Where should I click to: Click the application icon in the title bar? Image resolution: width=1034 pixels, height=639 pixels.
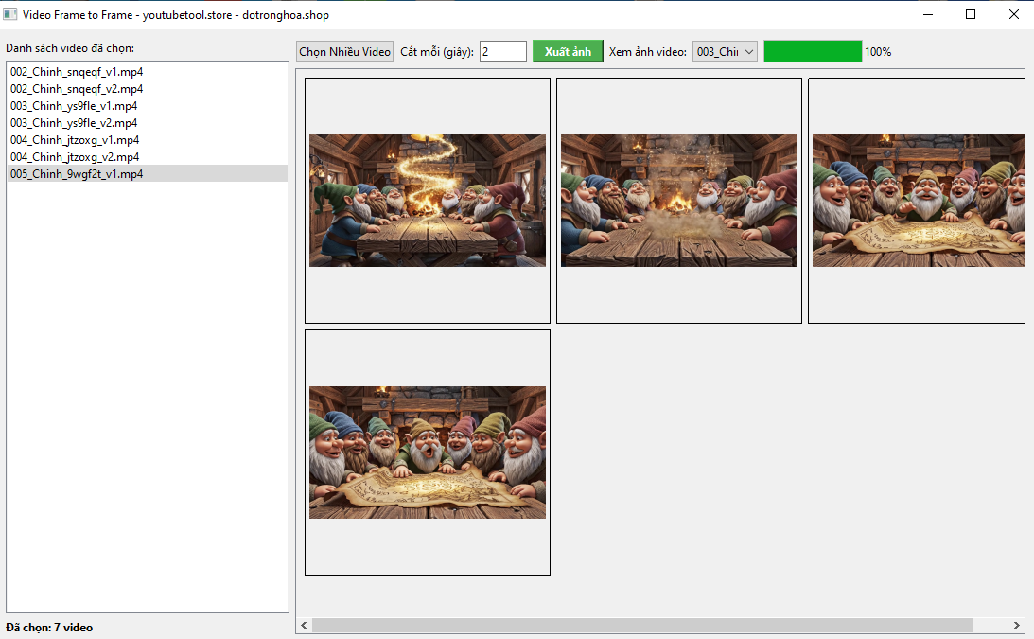pyautogui.click(x=11, y=14)
